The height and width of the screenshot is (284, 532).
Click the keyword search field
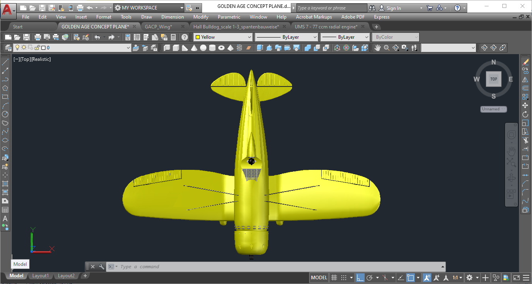pos(332,8)
